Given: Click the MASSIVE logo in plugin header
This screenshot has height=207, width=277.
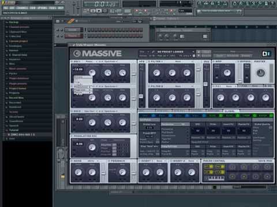Looking at the screenshot, I should 98,53.
